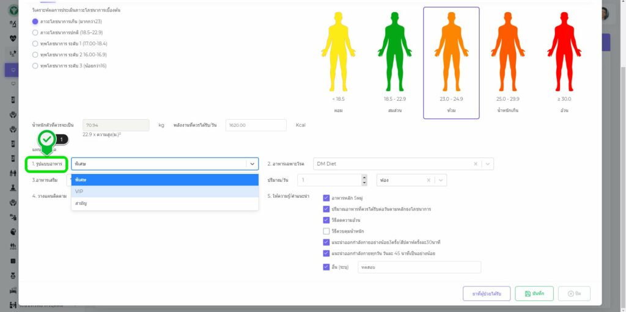The height and width of the screenshot is (312, 626).
Task: Uncheck the อาหารหลัก 5หมู่ checkbox
Action: (326, 198)
